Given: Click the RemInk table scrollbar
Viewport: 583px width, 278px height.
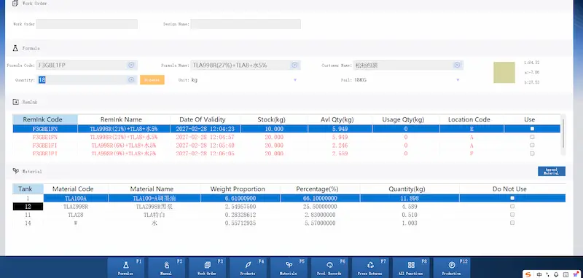Looking at the screenshot, I should pos(563,135).
